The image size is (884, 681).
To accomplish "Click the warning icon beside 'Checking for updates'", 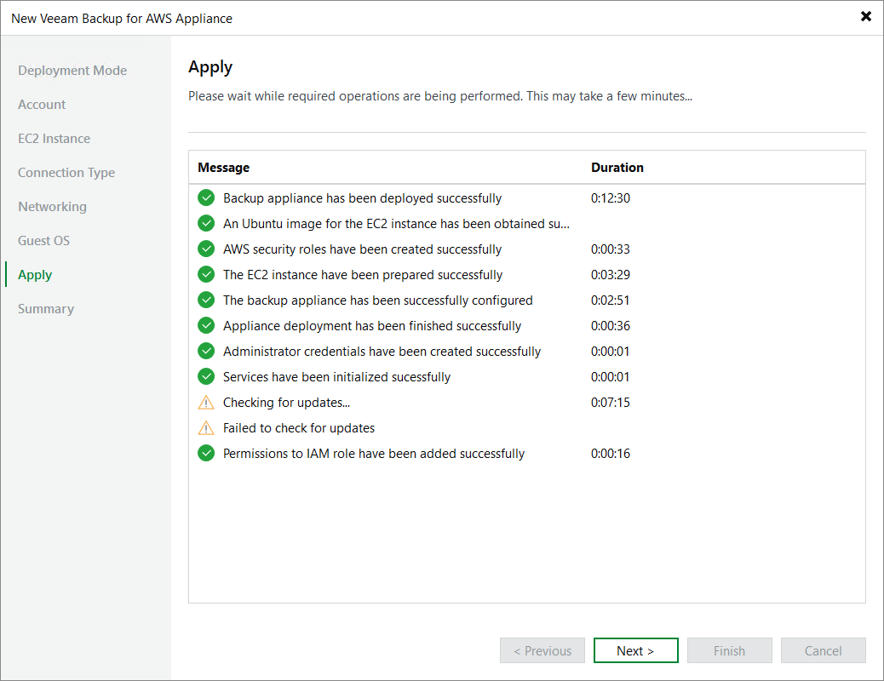I will [x=206, y=403].
